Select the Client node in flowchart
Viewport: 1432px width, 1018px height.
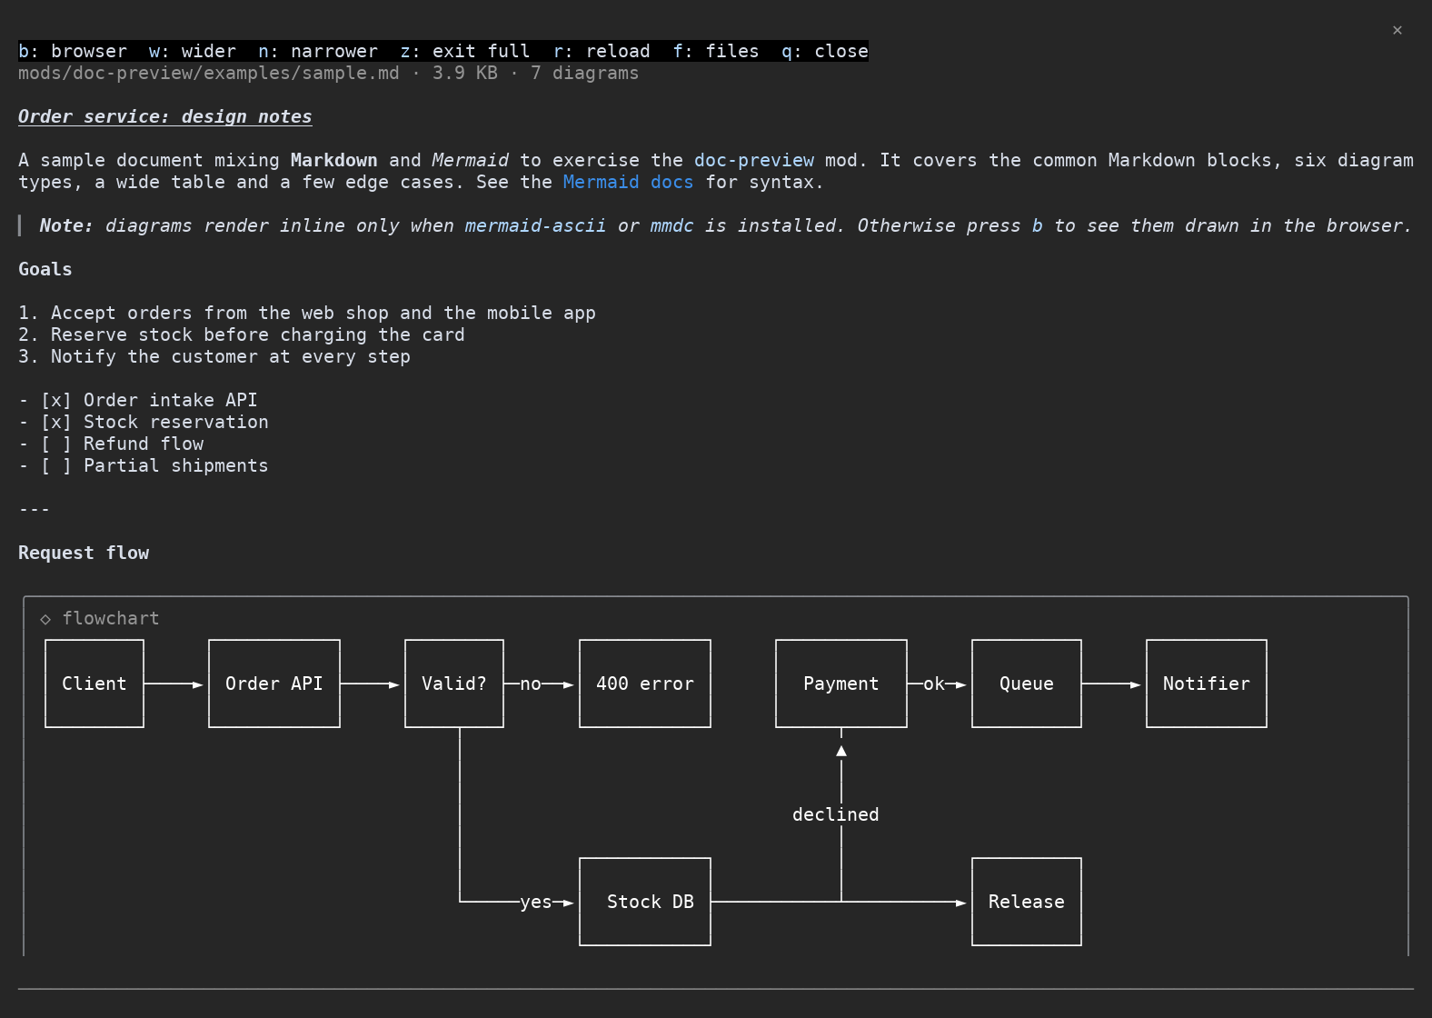coord(94,684)
